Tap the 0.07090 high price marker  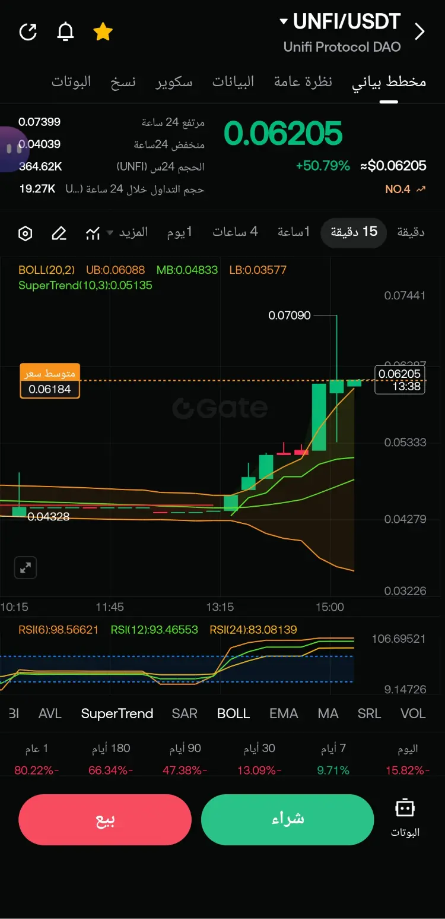pos(290,315)
